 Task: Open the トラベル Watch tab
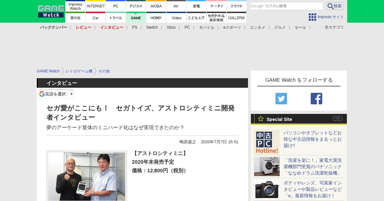point(116,17)
